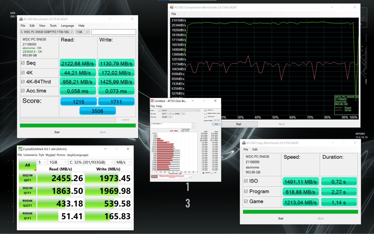Open the Pomoc menu in CrystalDiskMark
Screen dimensions: 374x234
(61, 155)
